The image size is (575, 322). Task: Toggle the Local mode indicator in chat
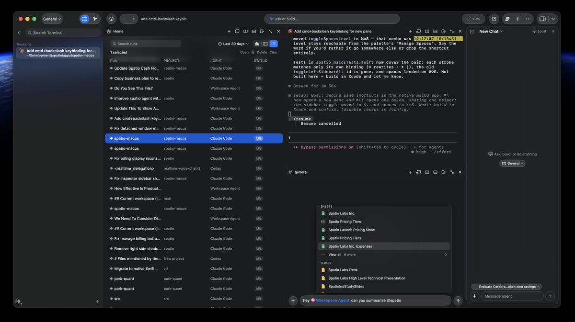(x=540, y=32)
